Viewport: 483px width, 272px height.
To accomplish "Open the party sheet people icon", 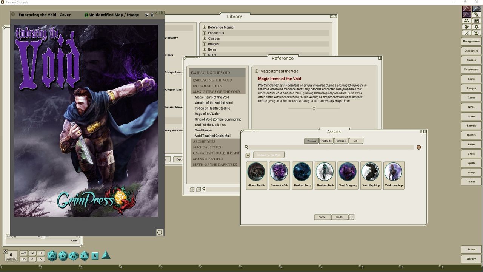I will coord(466,21).
